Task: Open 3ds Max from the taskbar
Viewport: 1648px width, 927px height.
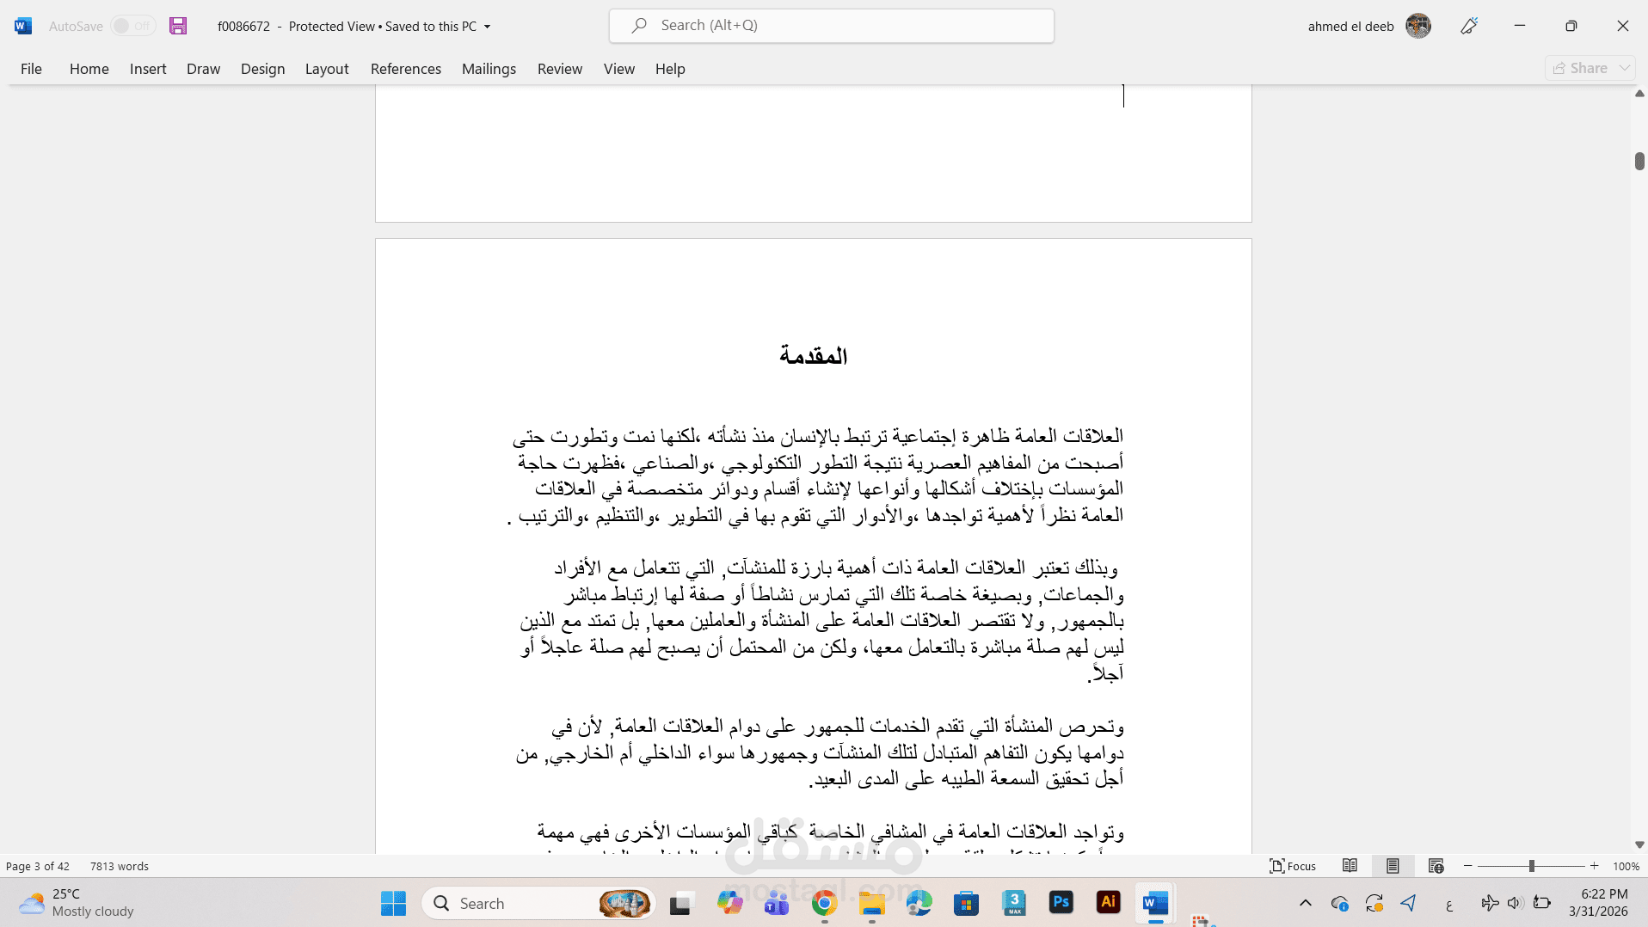Action: click(x=1014, y=903)
